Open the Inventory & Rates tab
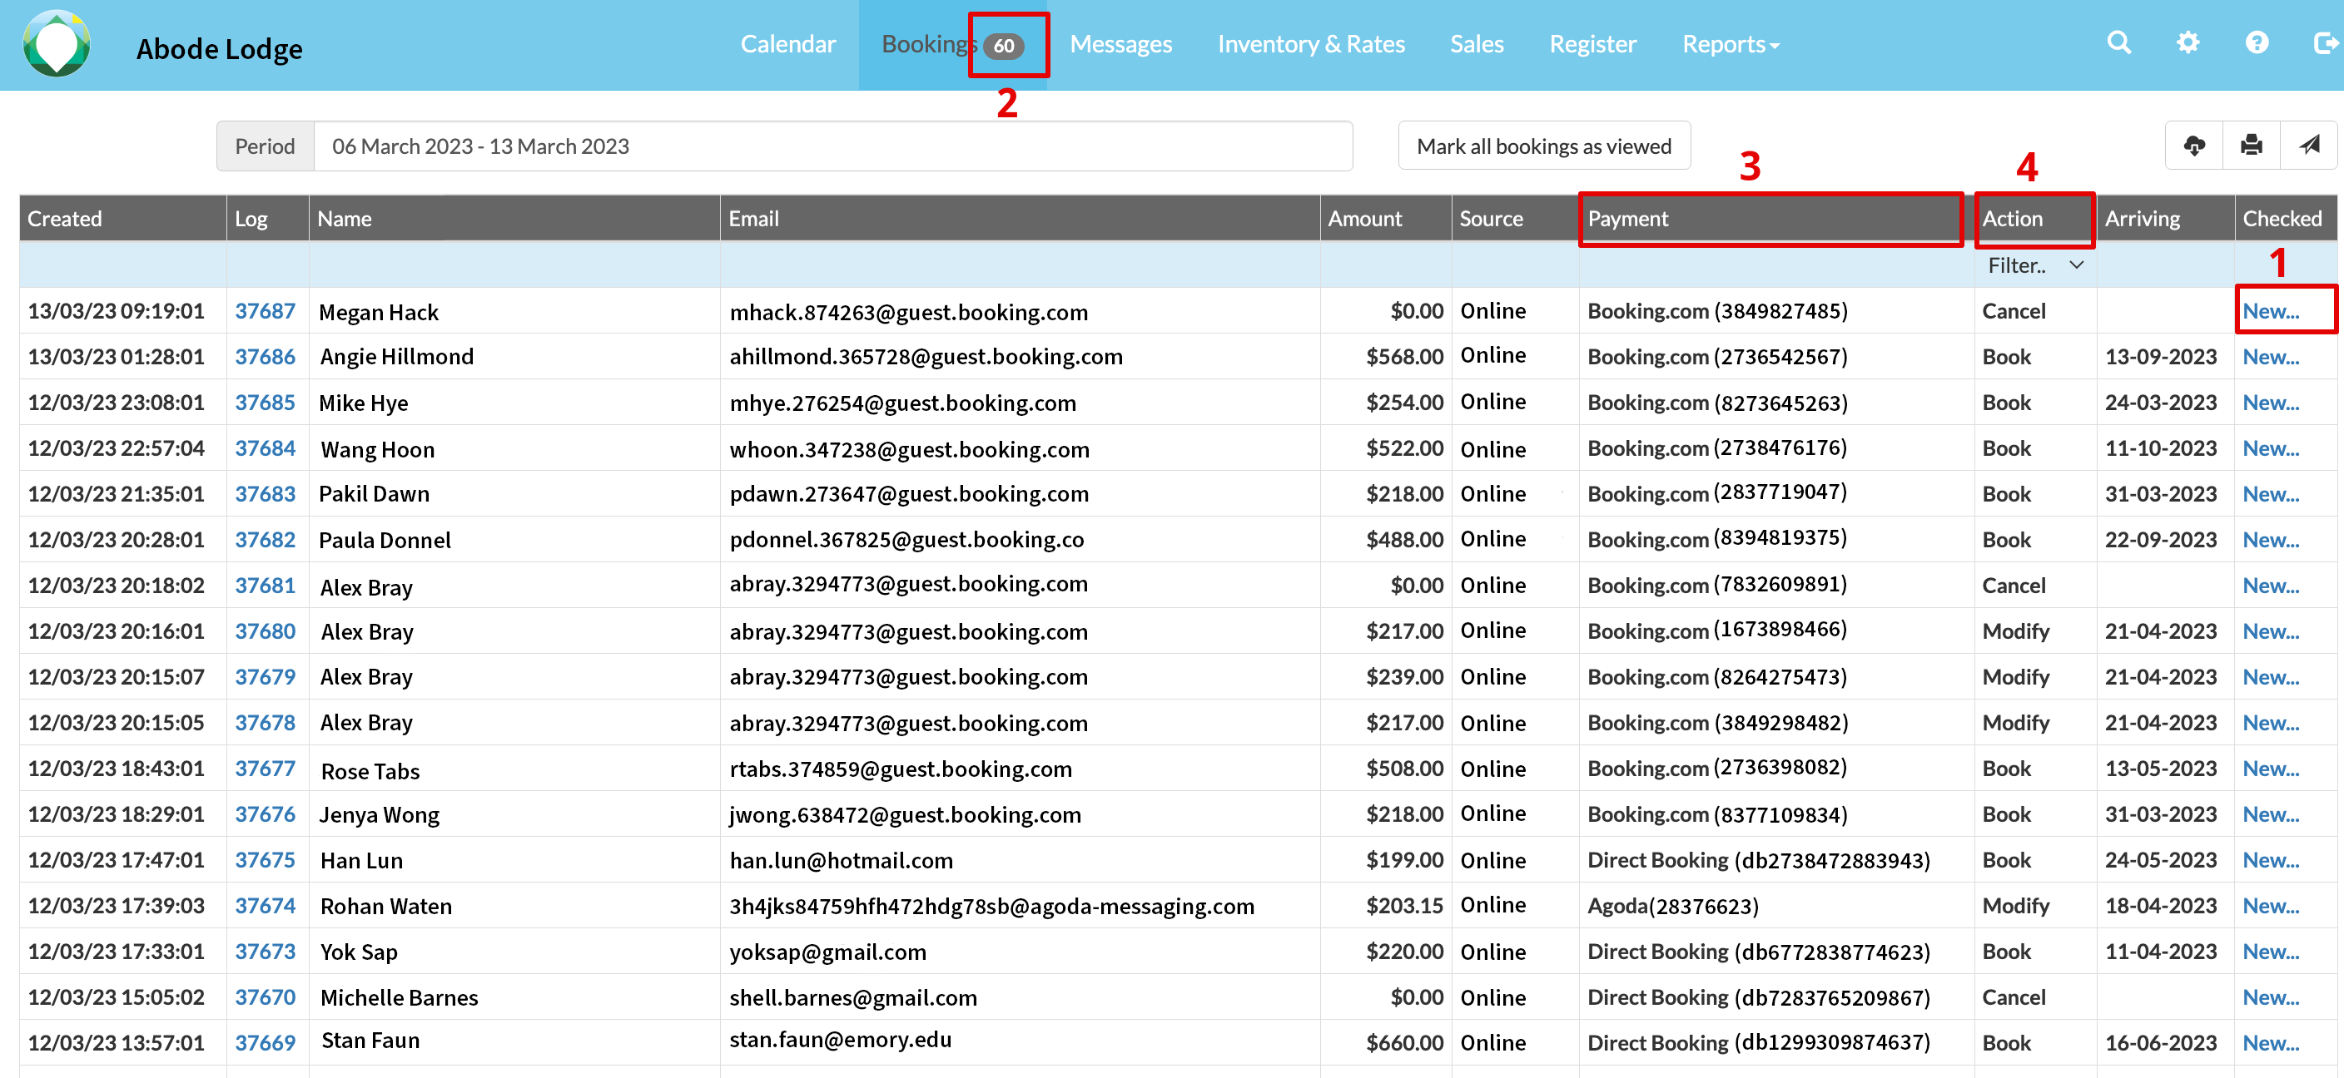 [1310, 45]
